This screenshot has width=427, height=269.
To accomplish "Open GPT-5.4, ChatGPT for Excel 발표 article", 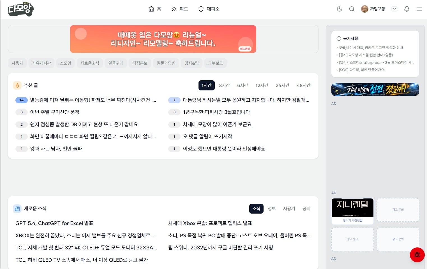I will (x=54, y=223).
